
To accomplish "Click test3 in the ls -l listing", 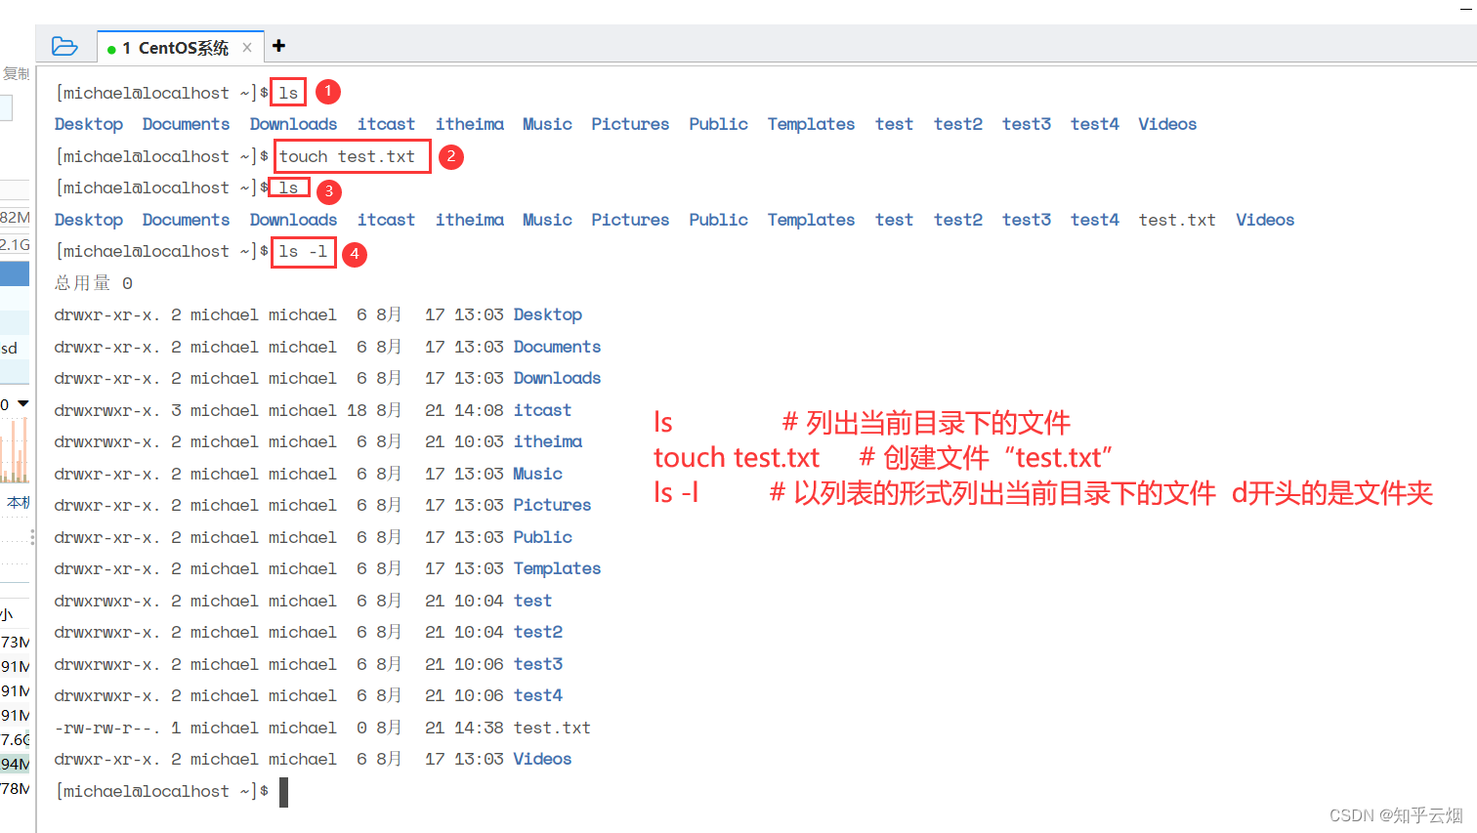I will coord(538,664).
